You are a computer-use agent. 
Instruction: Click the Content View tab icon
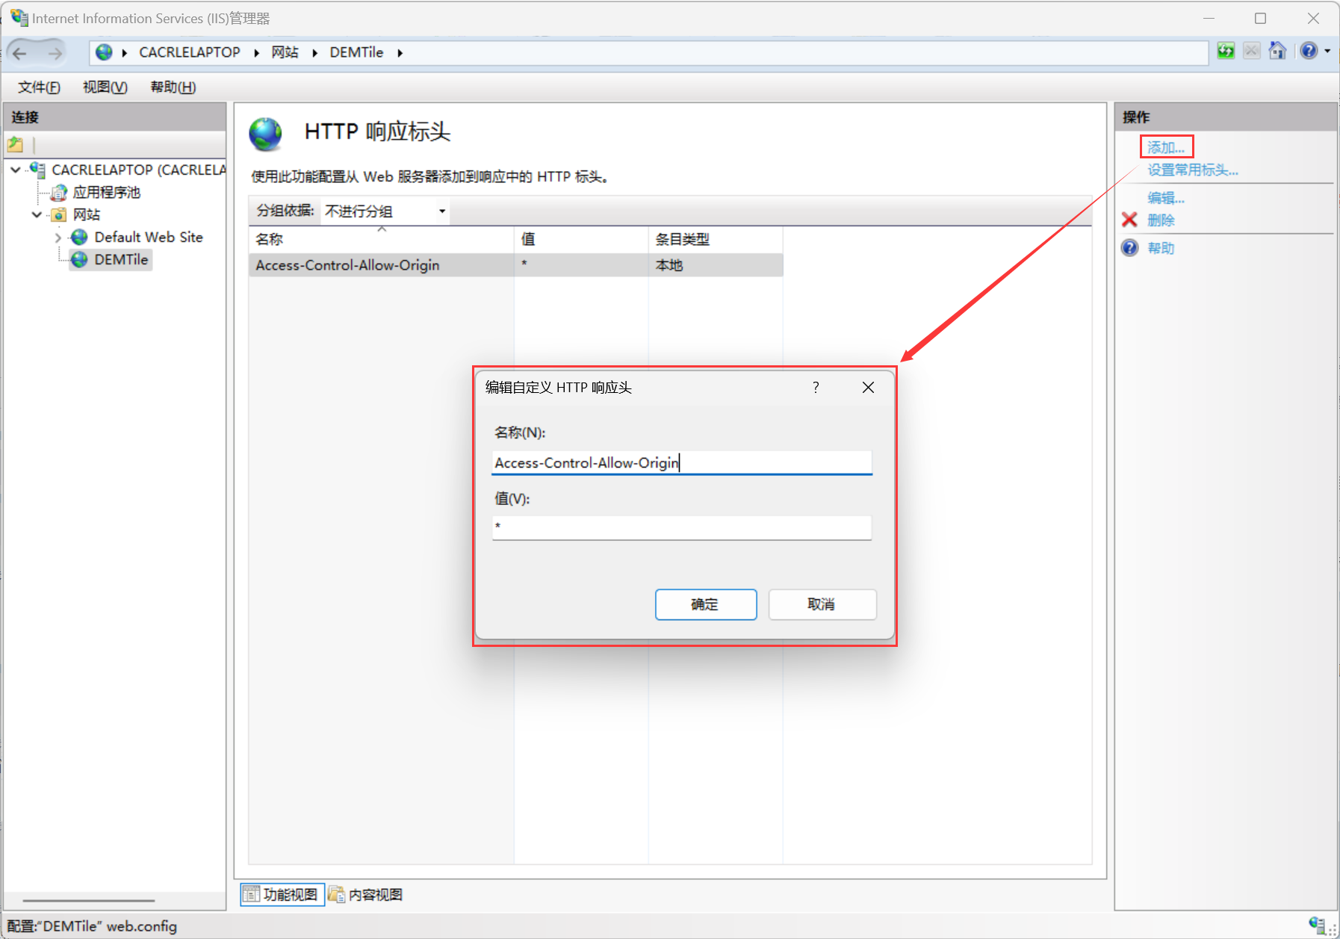(x=337, y=894)
